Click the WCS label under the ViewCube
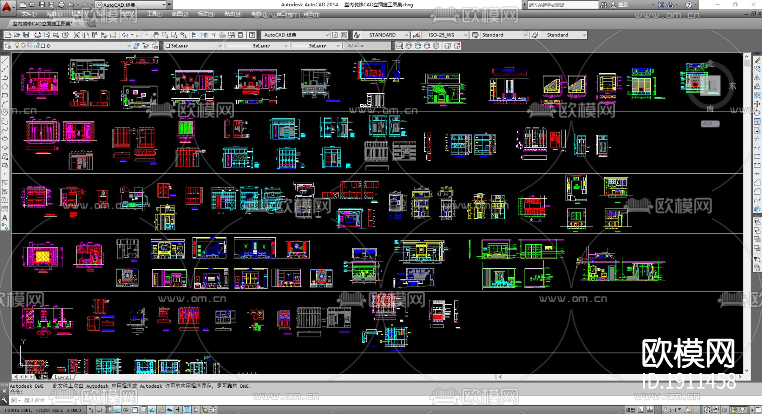The width and height of the screenshot is (762, 414). coord(710,123)
